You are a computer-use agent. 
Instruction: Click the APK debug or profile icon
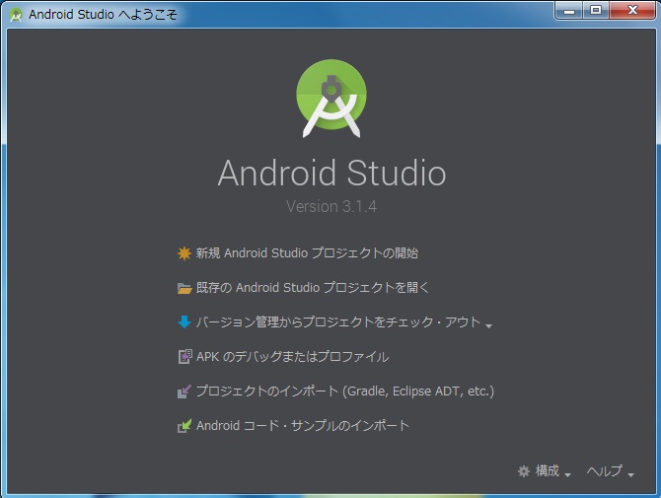coord(184,356)
